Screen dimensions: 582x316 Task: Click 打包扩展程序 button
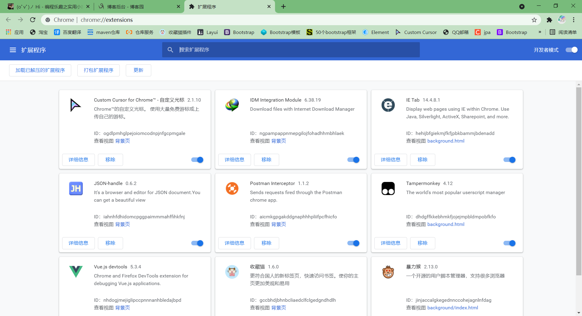point(99,70)
